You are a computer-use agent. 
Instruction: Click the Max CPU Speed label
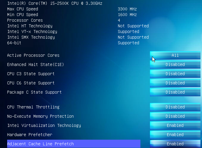point(23,9)
